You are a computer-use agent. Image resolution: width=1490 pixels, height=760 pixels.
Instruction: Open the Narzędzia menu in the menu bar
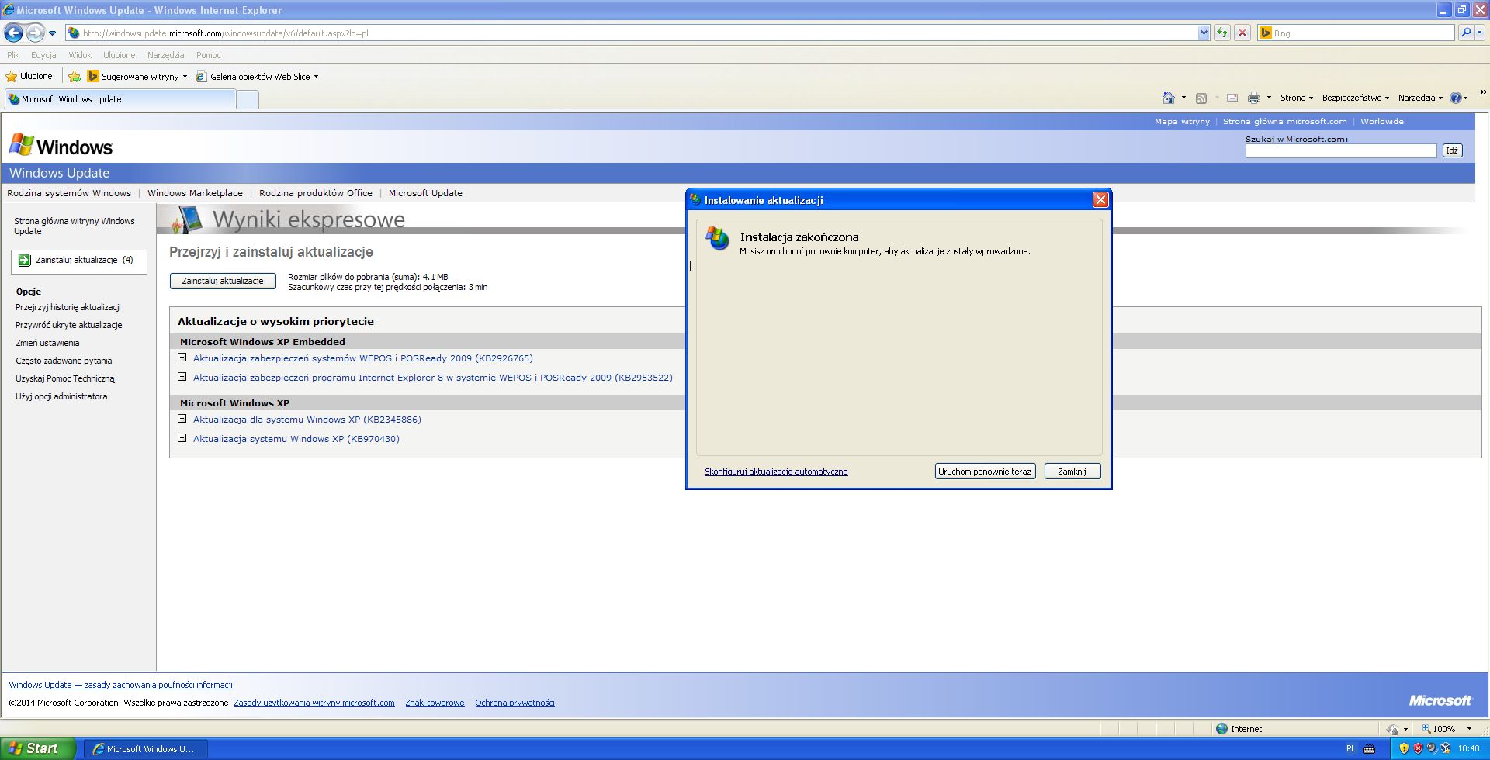pyautogui.click(x=165, y=55)
